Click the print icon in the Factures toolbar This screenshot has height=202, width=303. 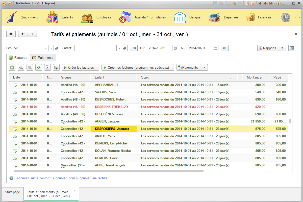(56, 67)
